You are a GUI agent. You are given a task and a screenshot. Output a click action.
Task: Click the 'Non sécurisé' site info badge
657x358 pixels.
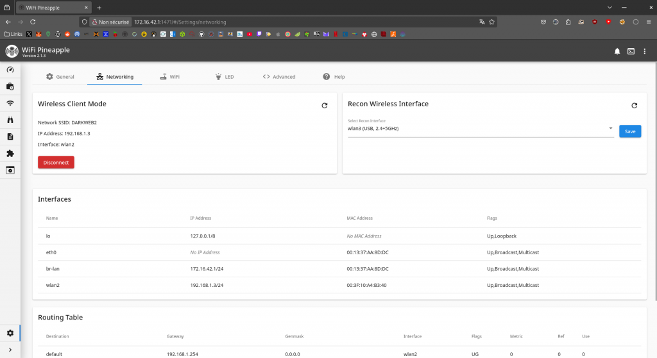(110, 22)
